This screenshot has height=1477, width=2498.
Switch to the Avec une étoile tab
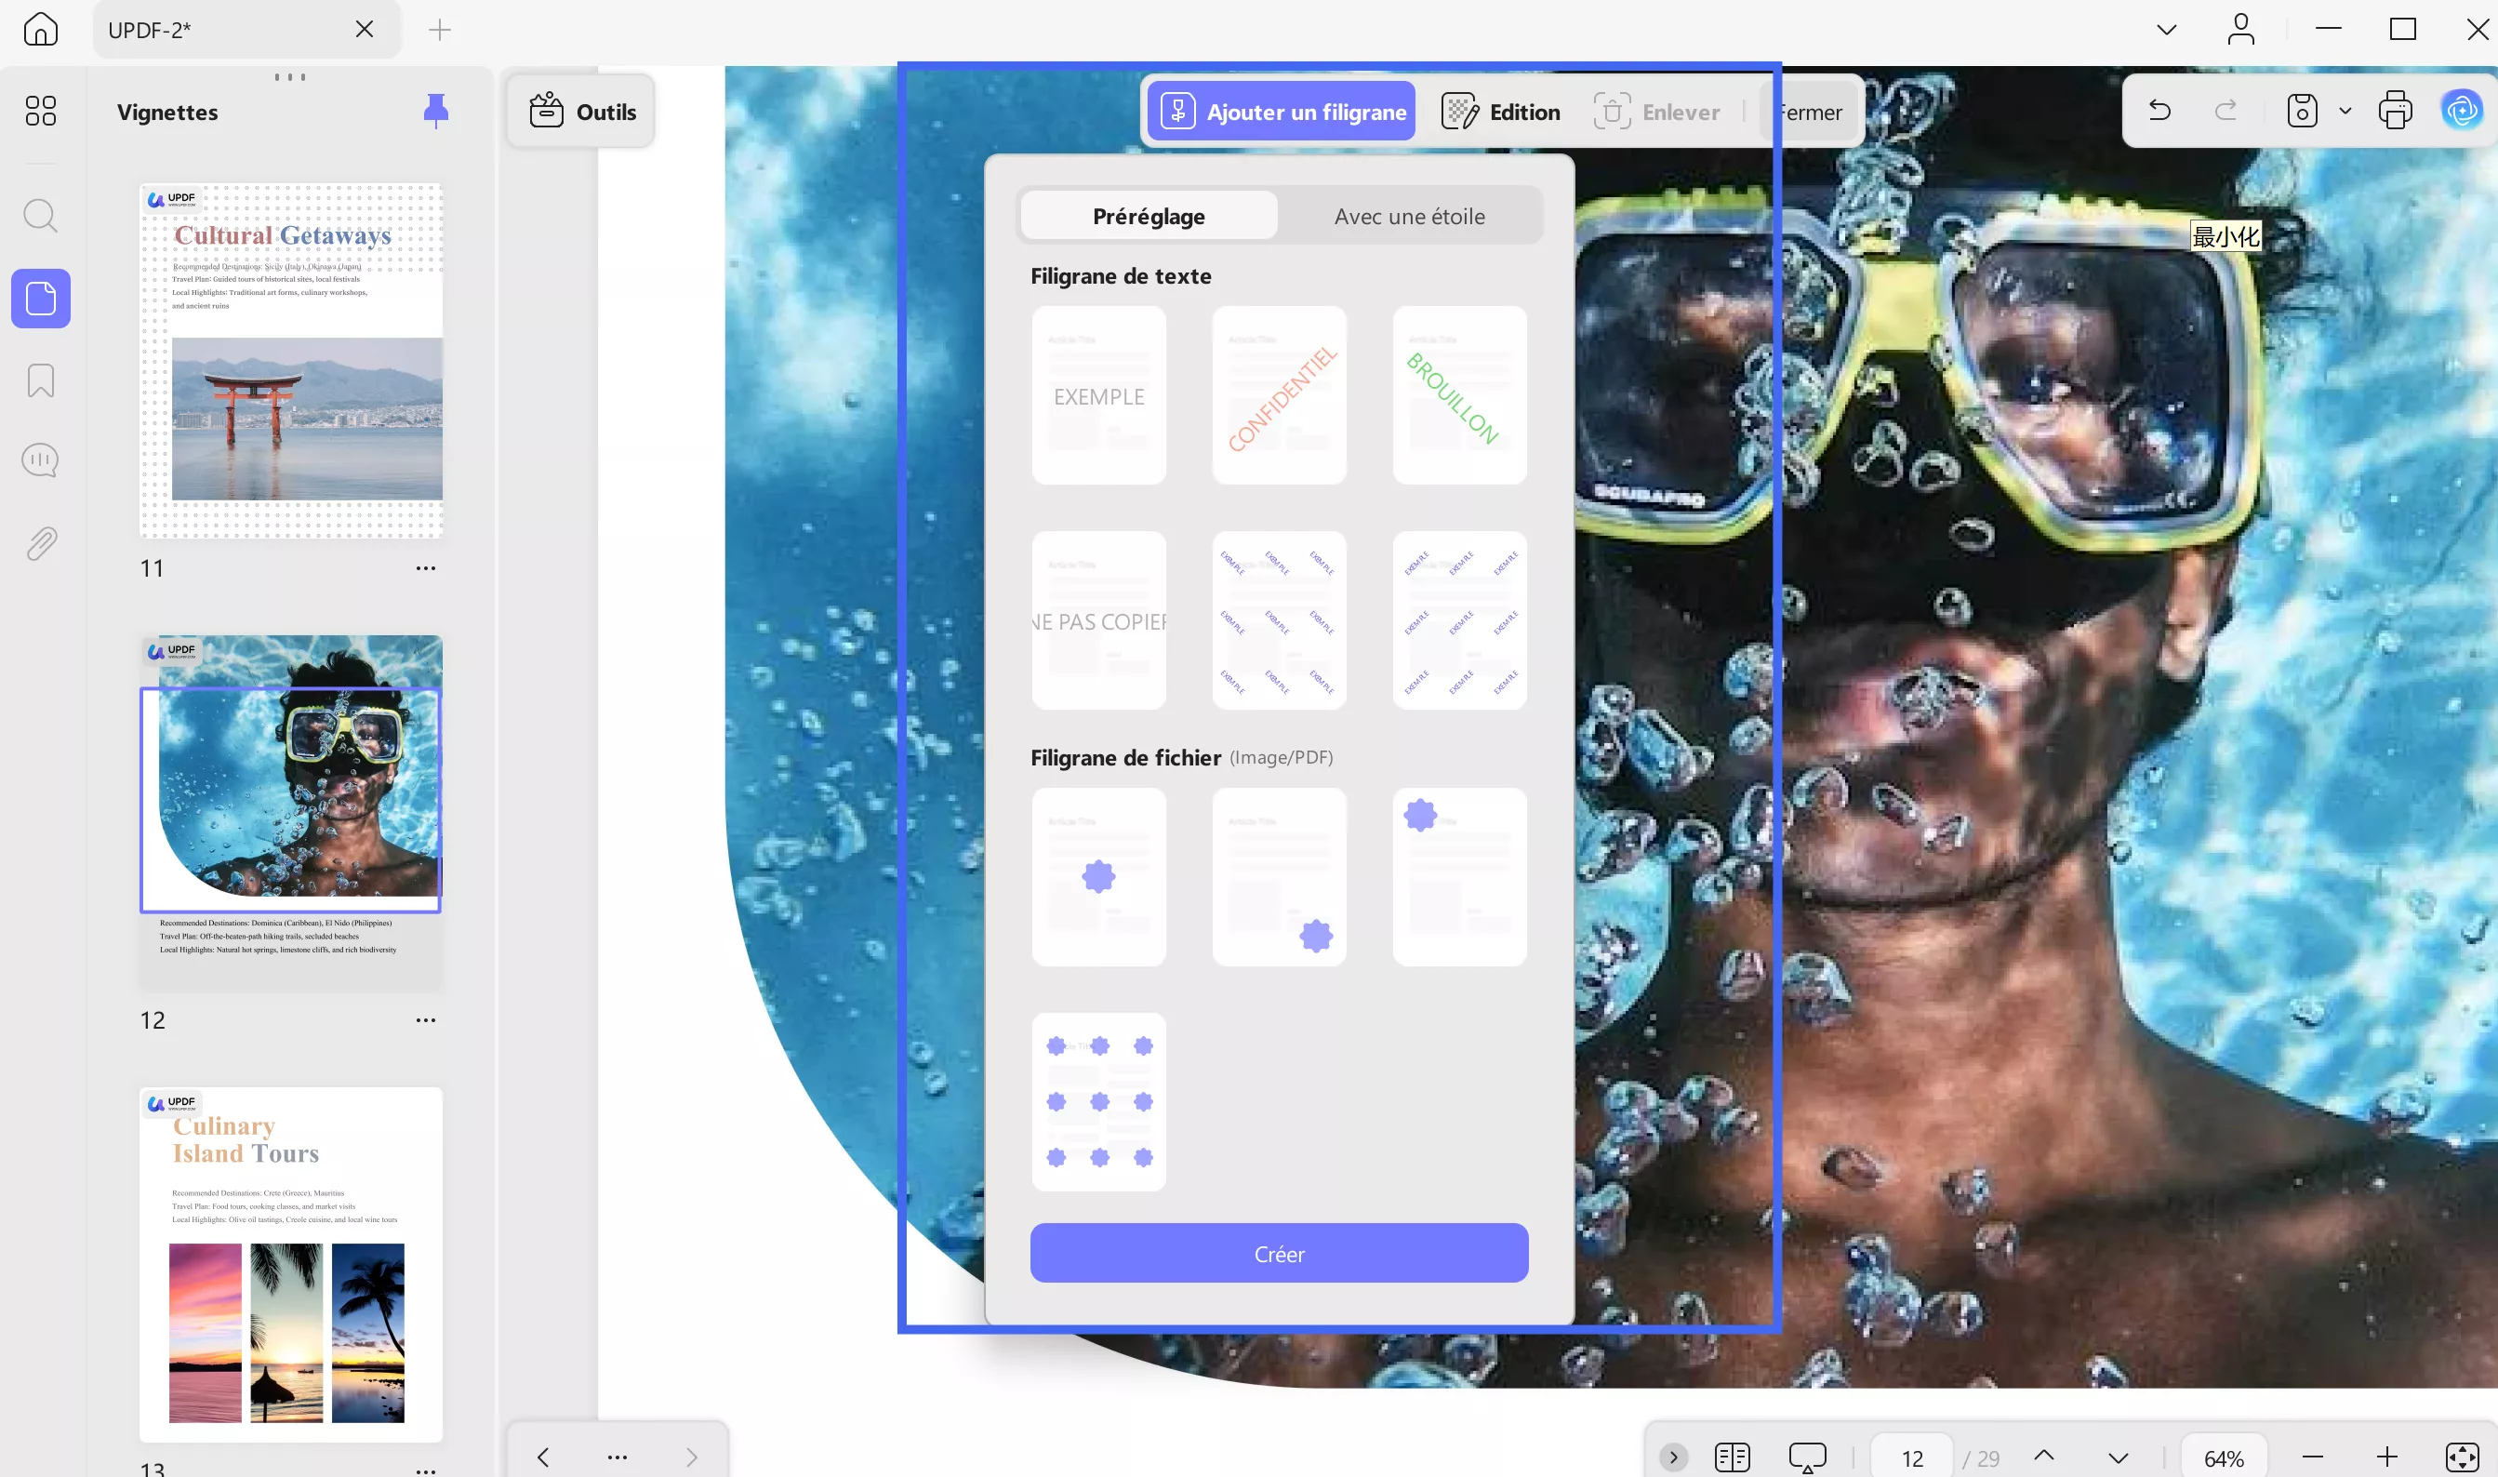[x=1409, y=216]
